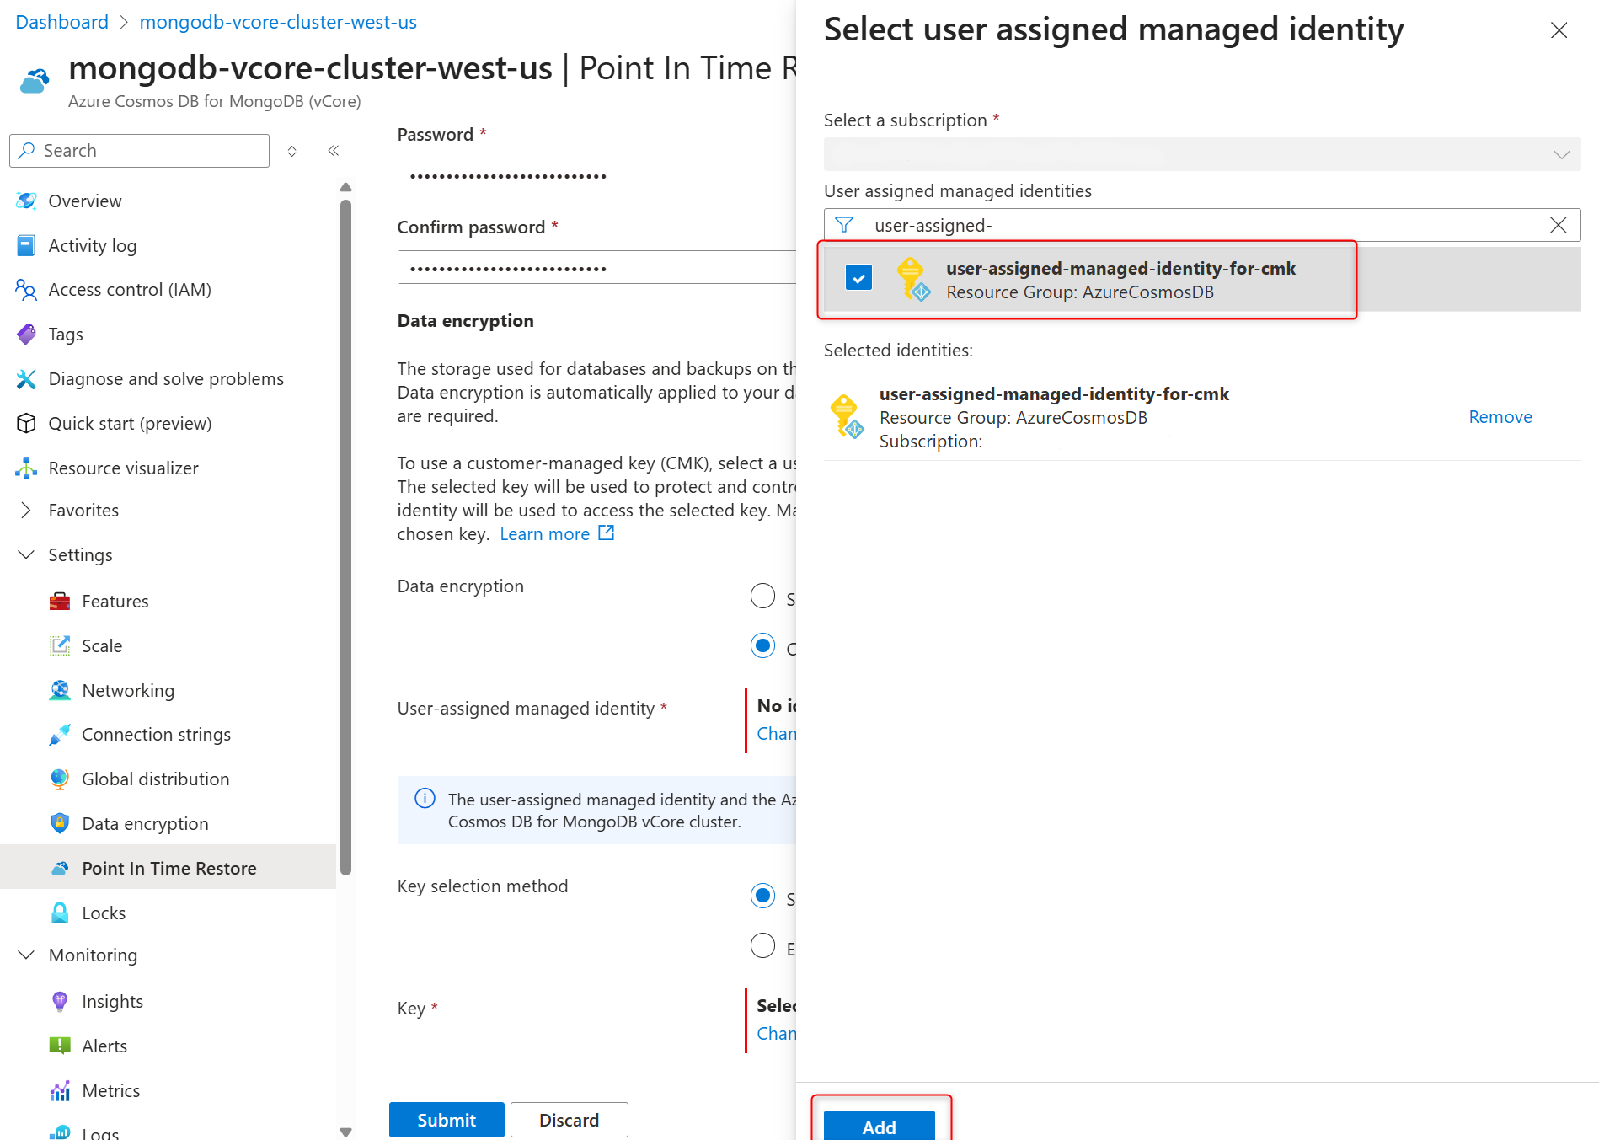Click mongodb-vcore-cluster-west-us breadcrumb link

tap(278, 22)
